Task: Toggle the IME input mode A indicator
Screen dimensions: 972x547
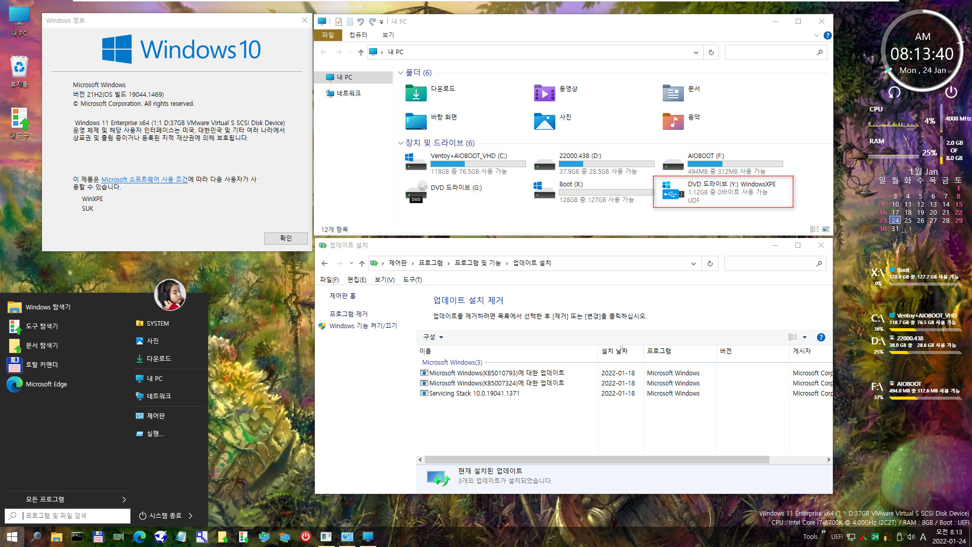Action: click(923, 537)
